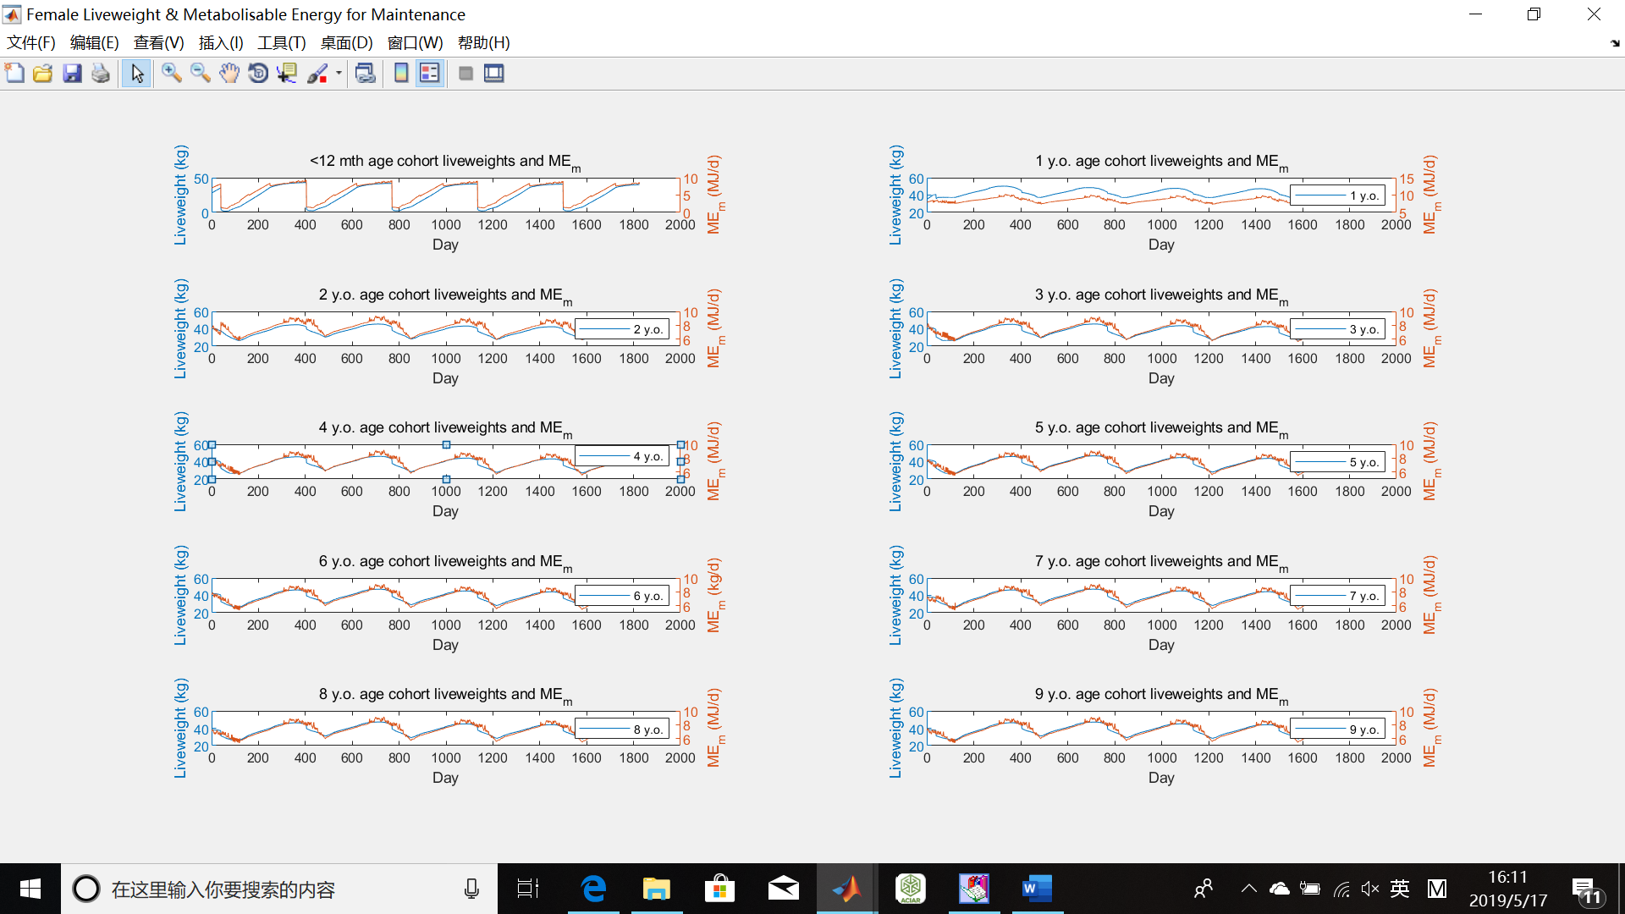
Task: Toggle off the Edit Plot arrow tool
Action: [x=136, y=73]
